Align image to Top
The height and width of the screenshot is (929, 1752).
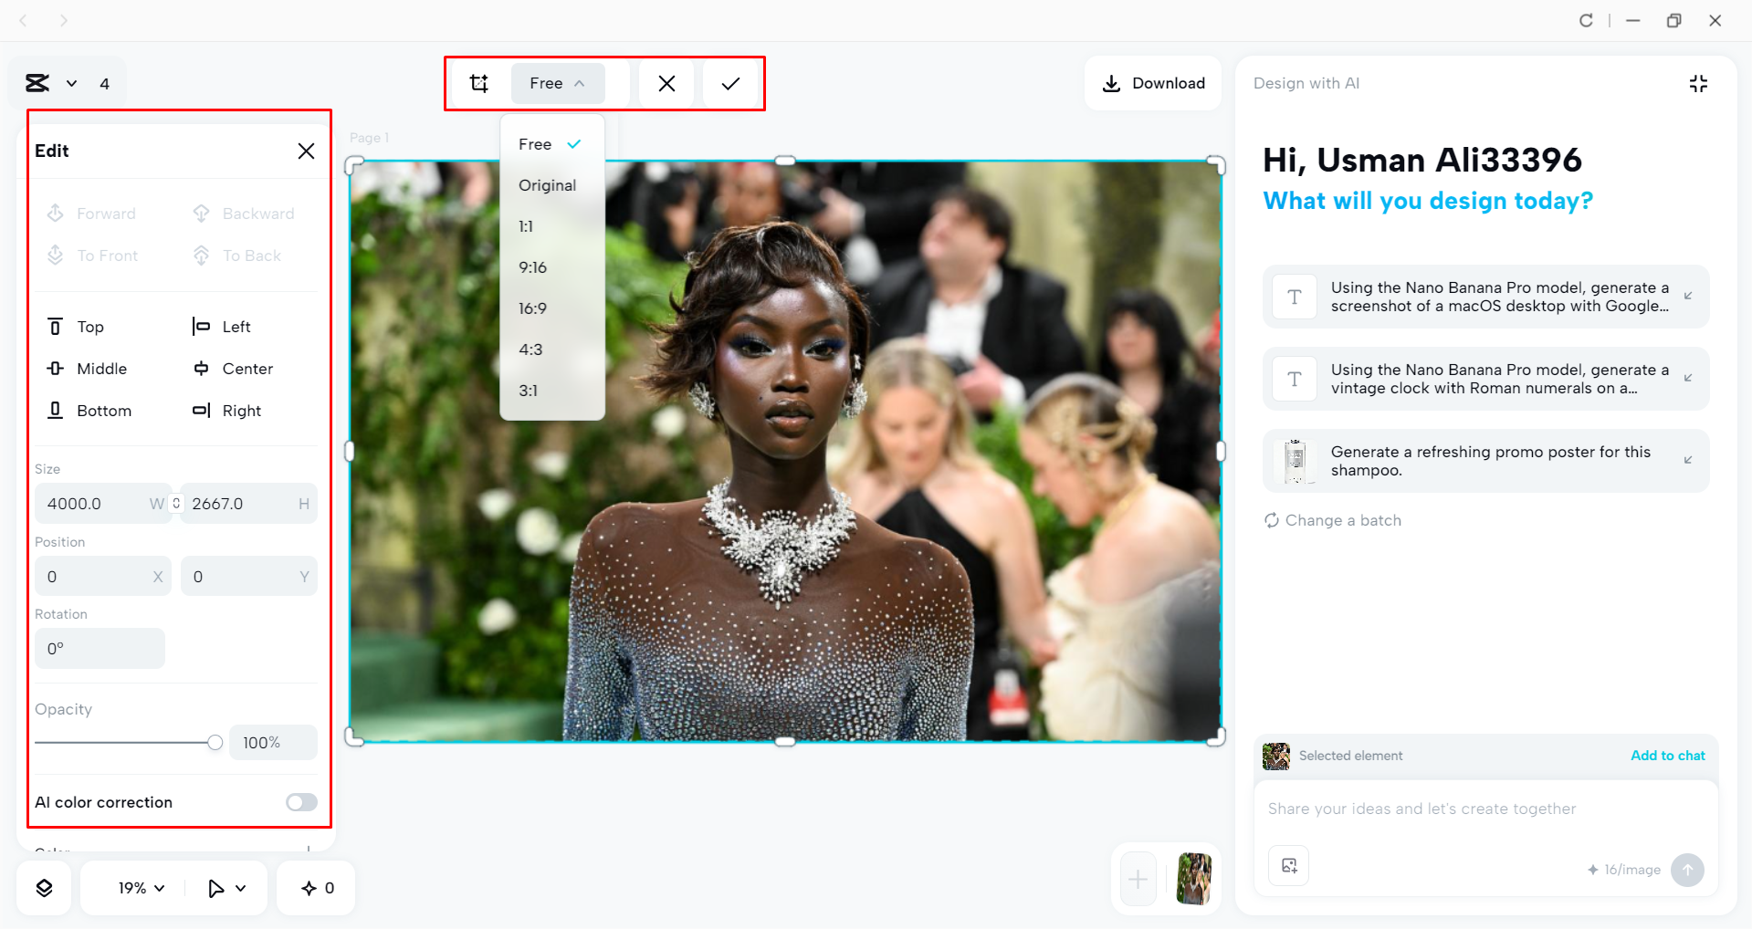coord(76,327)
